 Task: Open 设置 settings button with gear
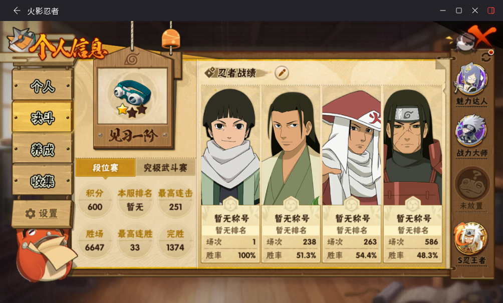(42, 213)
